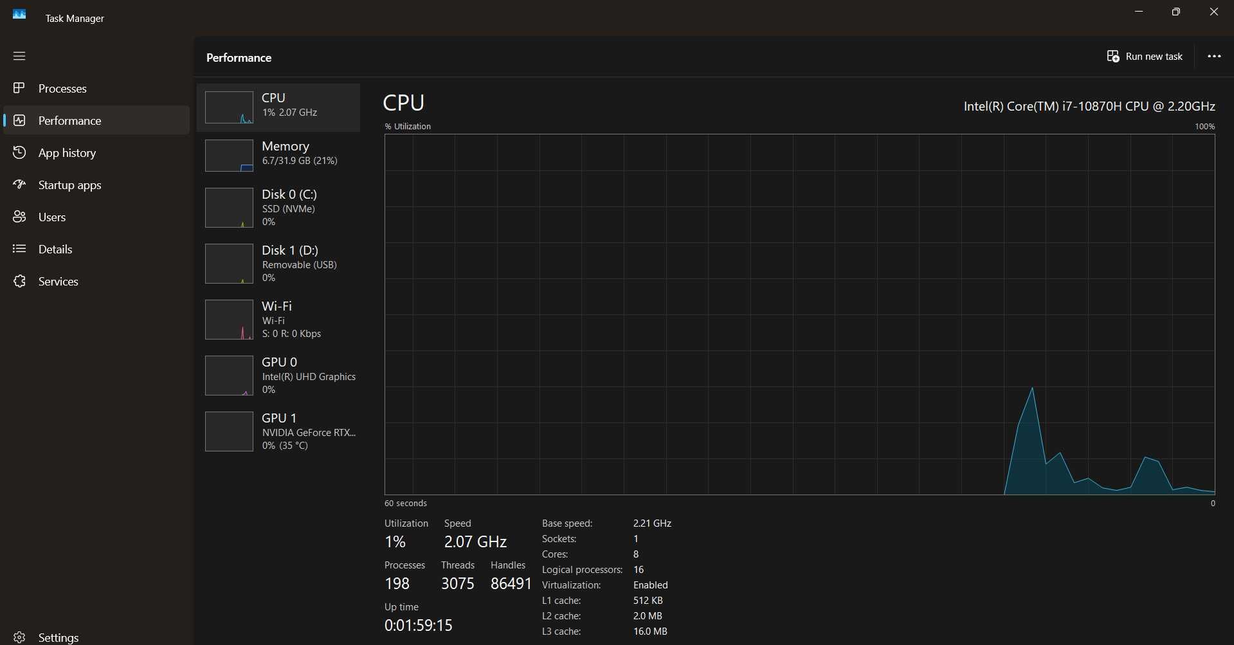
Task: Click the Up time value 0:01:59:15
Action: 419,625
